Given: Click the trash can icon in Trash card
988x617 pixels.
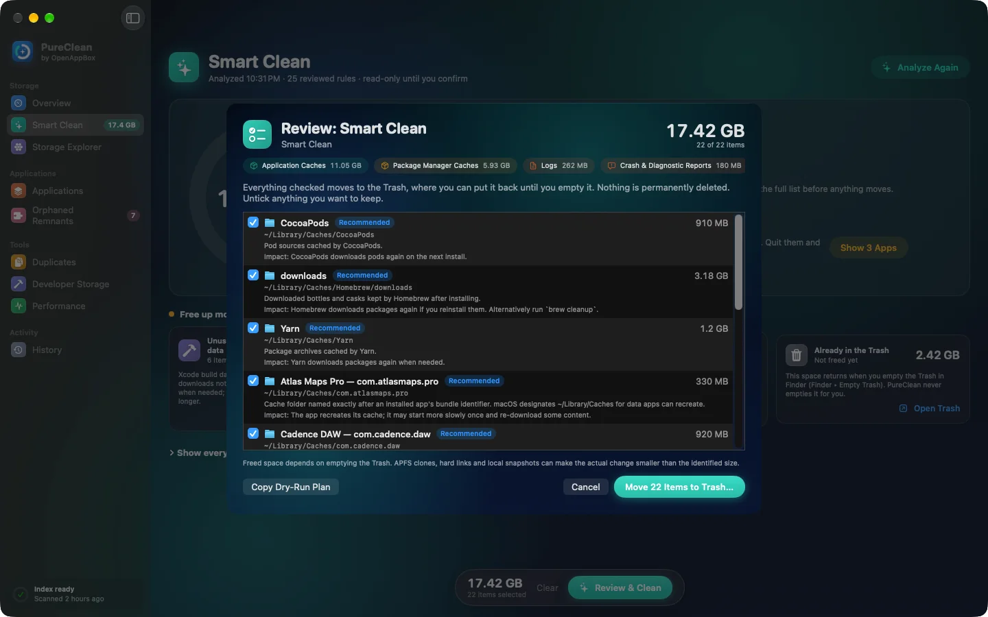Looking at the screenshot, I should pos(797,355).
